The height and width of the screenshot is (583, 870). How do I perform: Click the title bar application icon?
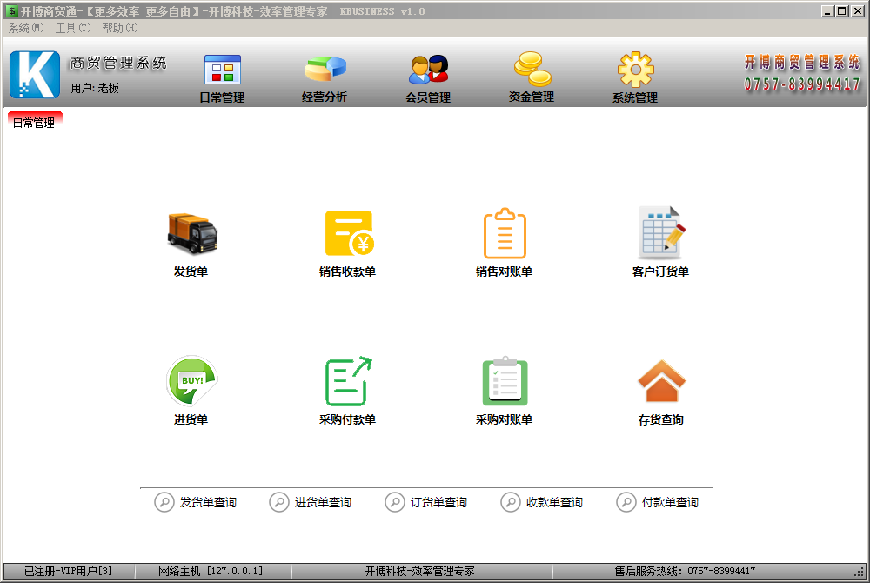click(11, 11)
